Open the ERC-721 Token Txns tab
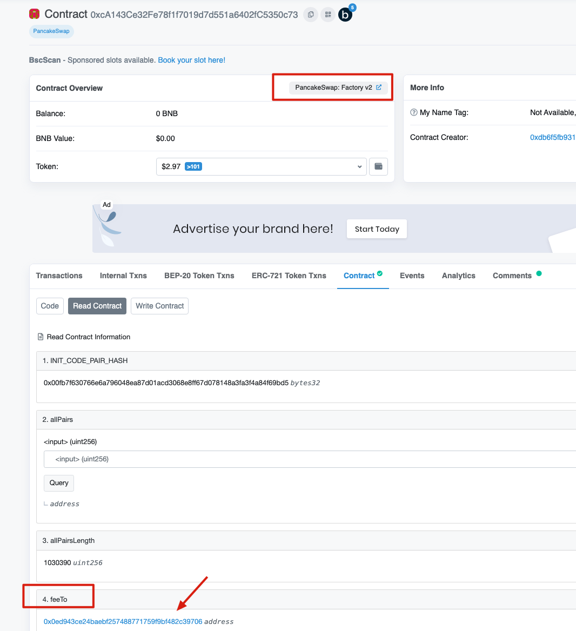The image size is (576, 631). [289, 276]
